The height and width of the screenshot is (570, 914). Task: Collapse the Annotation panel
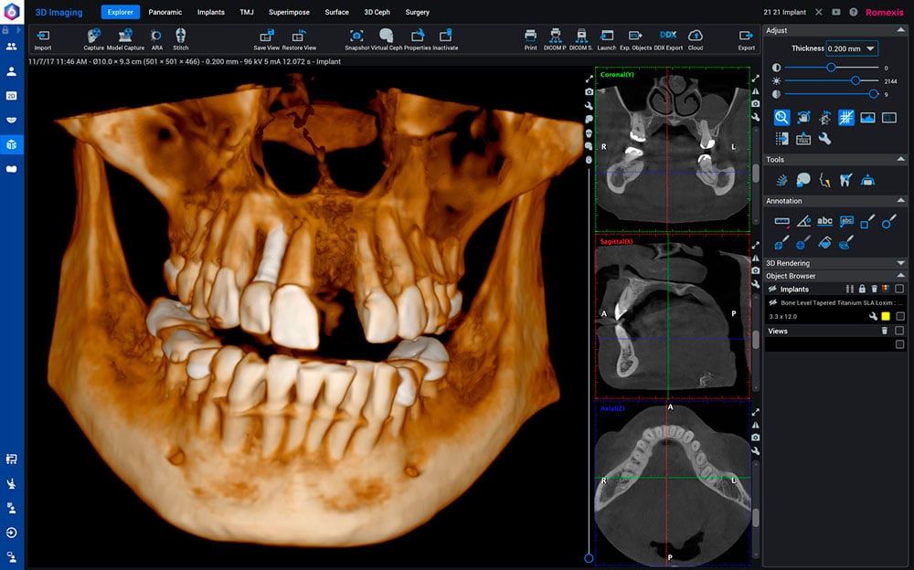point(901,200)
